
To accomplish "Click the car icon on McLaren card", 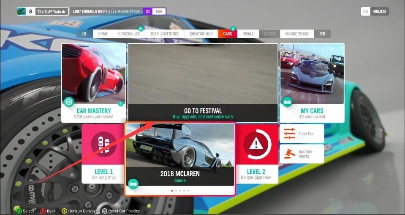I will point(133,184).
